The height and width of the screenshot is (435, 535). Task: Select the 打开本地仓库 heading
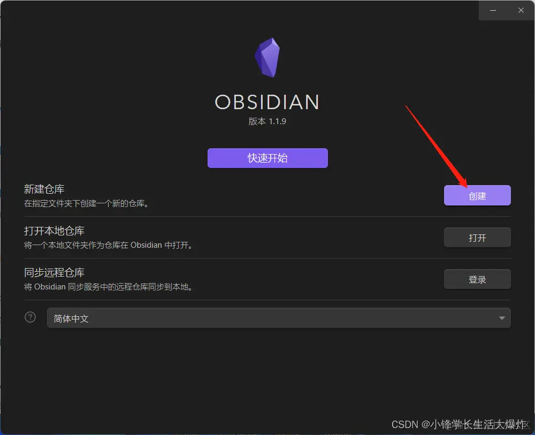54,231
